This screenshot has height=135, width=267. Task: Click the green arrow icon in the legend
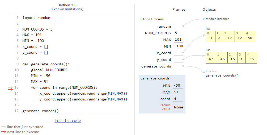[x=3, y=127]
